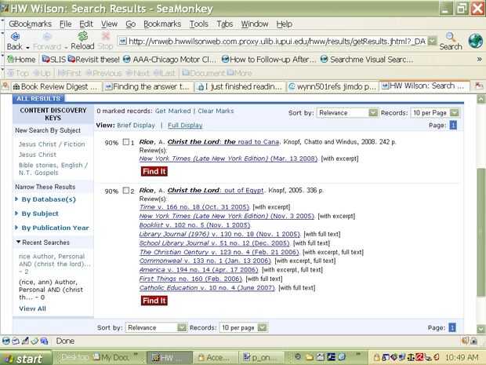The height and width of the screenshot is (365, 486).
Task: Click the Composer icon in status bar
Action: pyautogui.click(x=25, y=341)
